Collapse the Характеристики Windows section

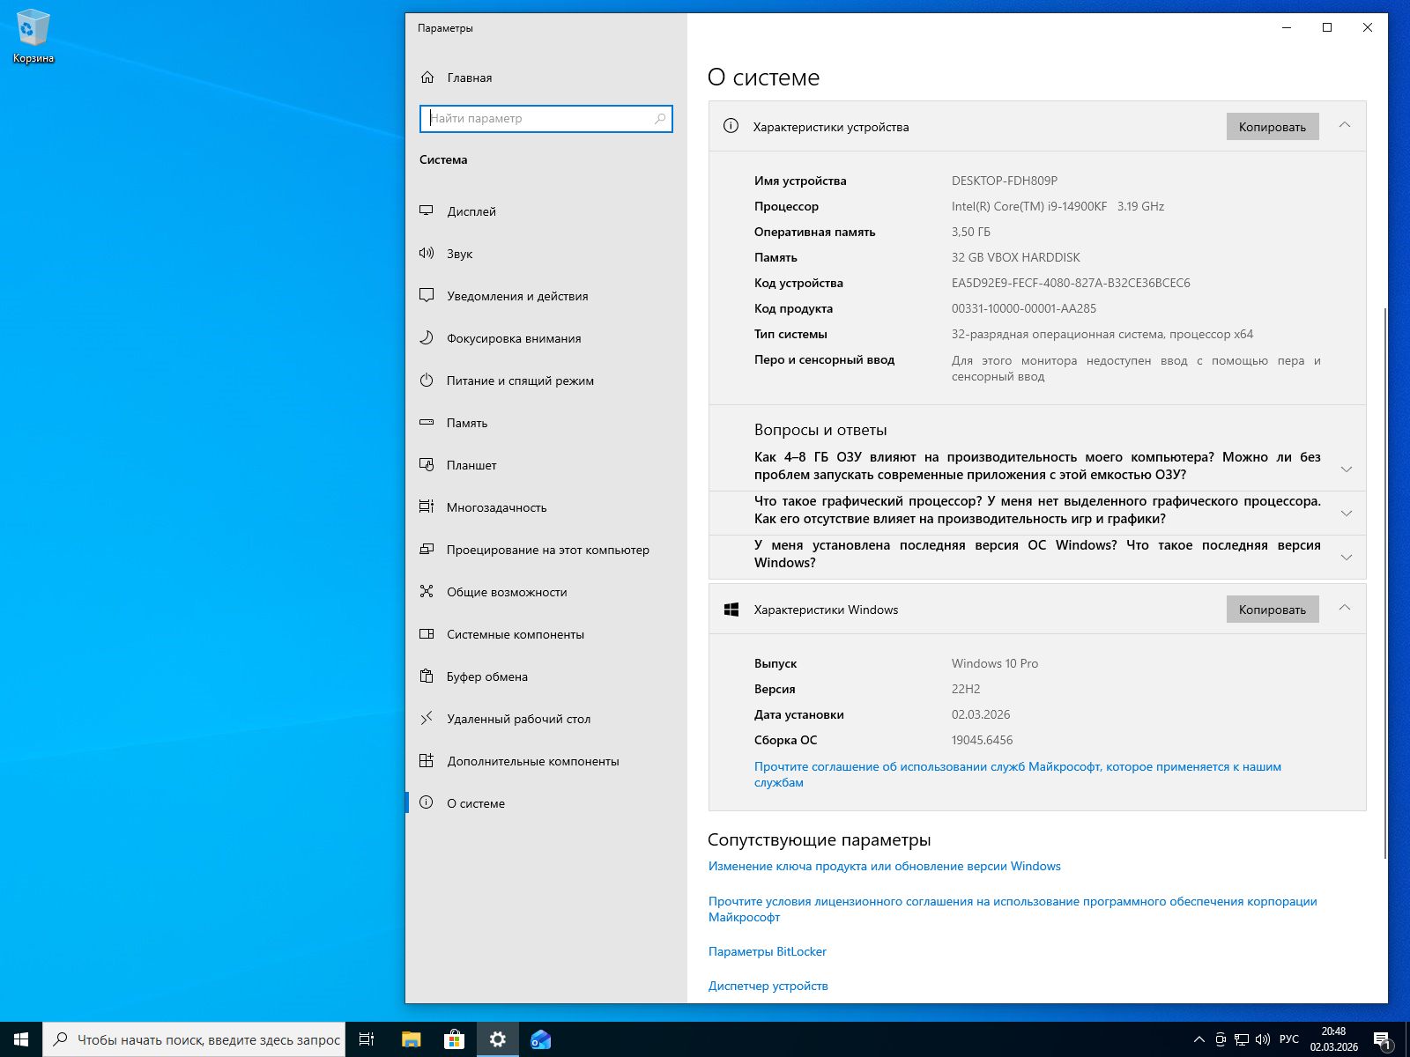coord(1346,609)
